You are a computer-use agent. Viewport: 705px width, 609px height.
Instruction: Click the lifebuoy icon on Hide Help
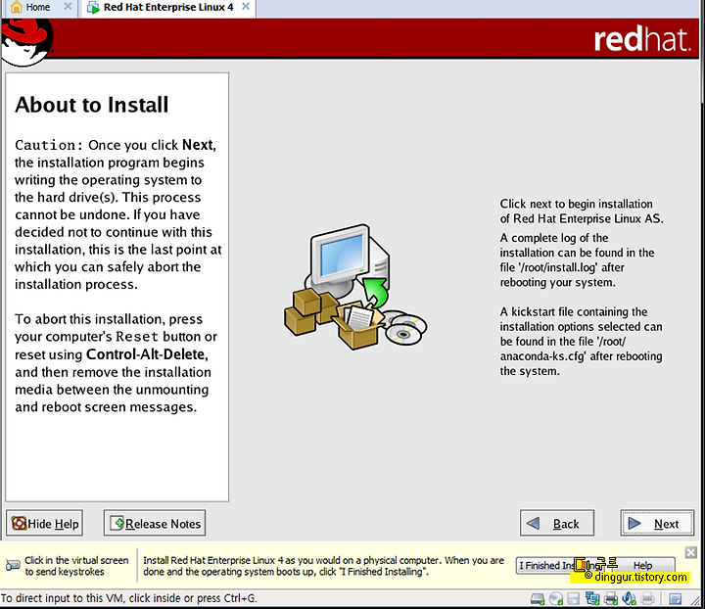(x=19, y=523)
